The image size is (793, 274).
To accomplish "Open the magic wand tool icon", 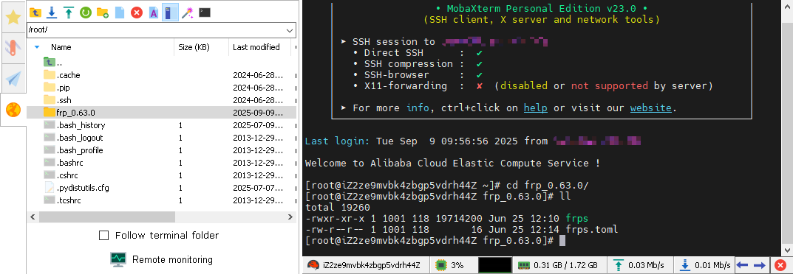I will 188,13.
